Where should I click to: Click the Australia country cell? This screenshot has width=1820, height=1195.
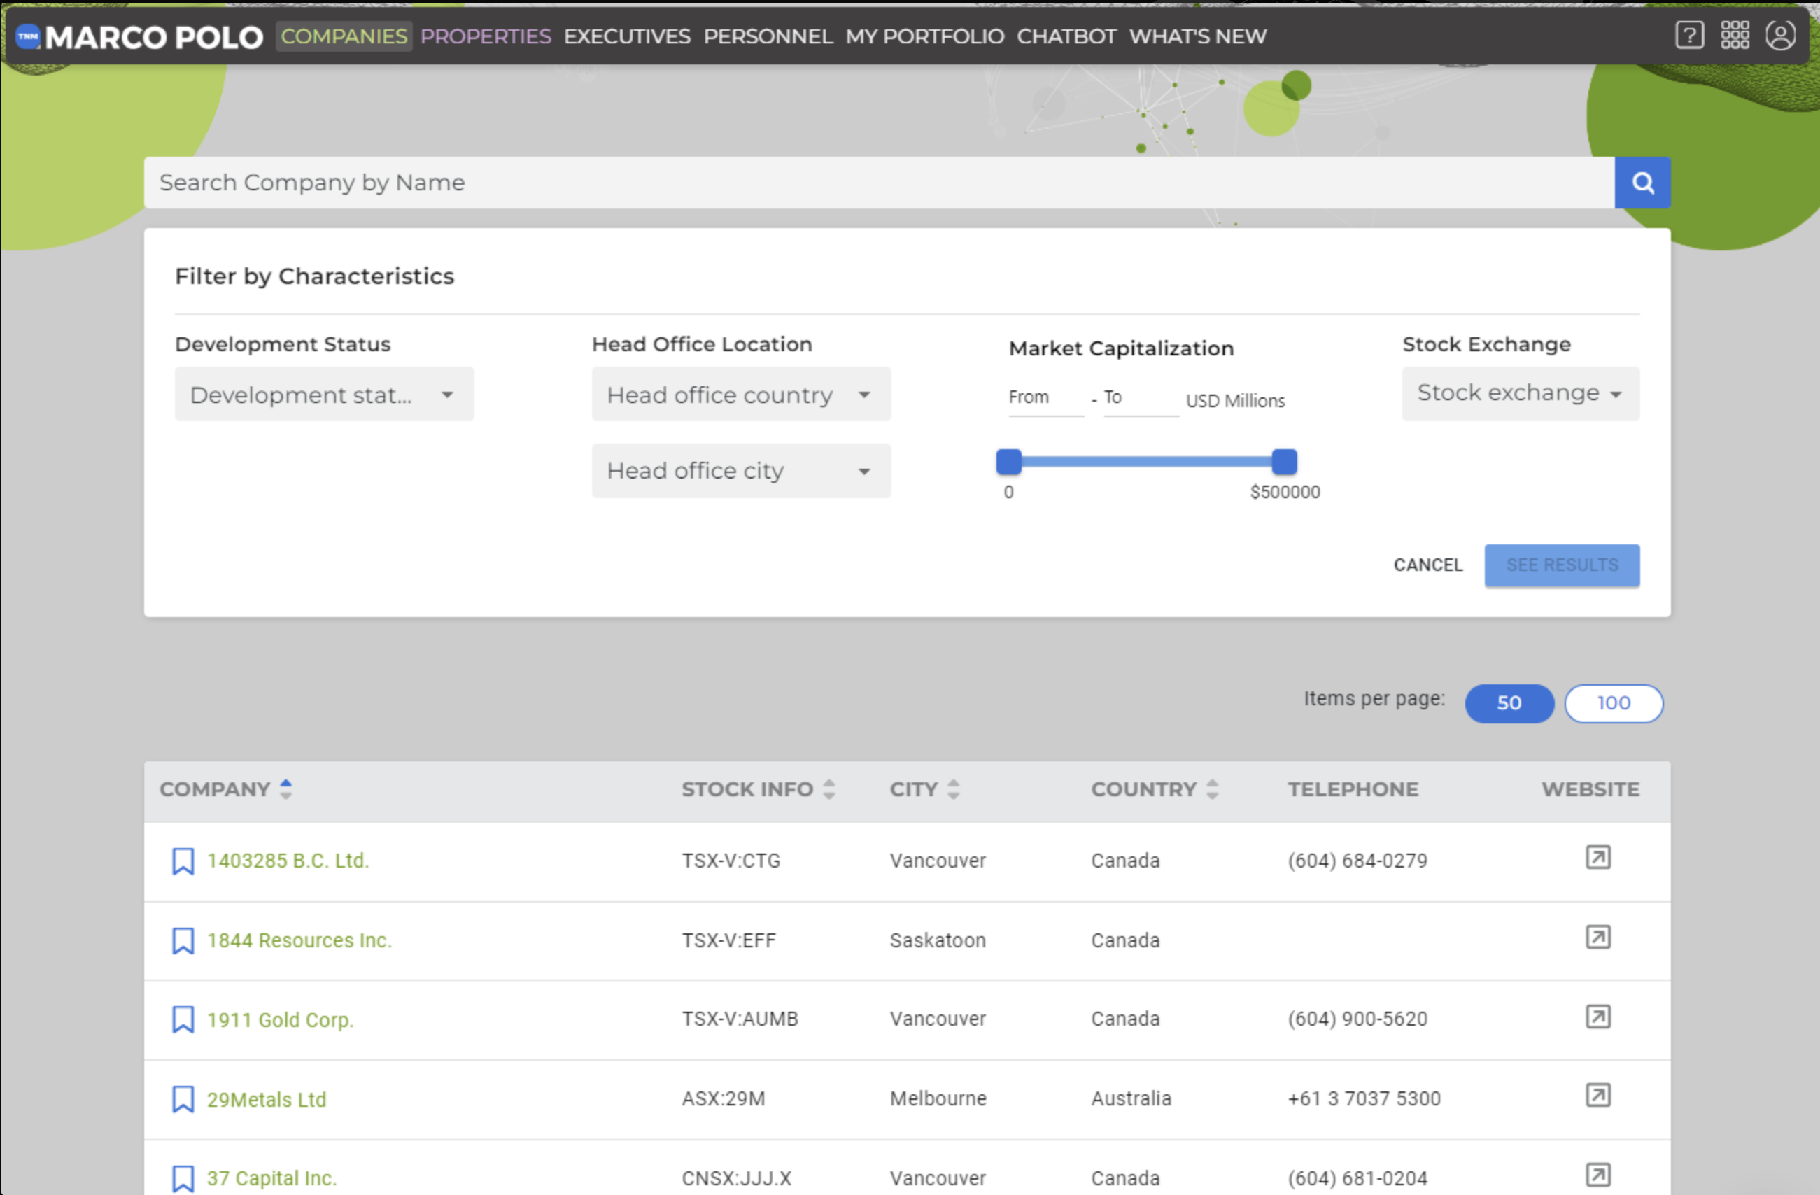coord(1131,1098)
